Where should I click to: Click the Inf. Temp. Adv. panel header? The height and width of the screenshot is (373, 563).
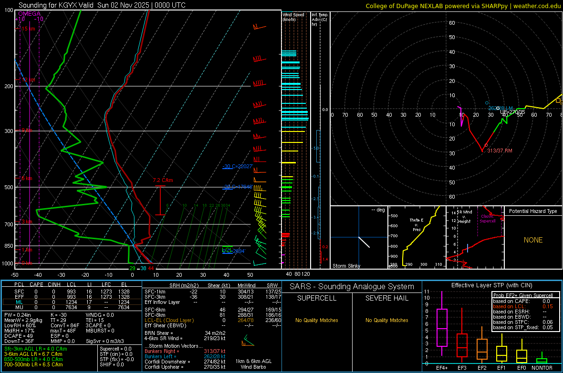(x=320, y=20)
